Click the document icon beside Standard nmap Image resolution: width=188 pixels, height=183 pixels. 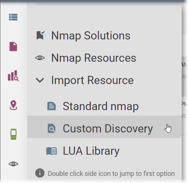pyautogui.click(x=51, y=106)
